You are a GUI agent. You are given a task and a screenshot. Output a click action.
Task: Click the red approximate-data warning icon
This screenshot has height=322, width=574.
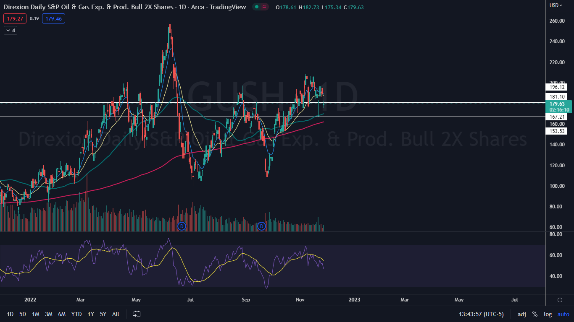264,7
